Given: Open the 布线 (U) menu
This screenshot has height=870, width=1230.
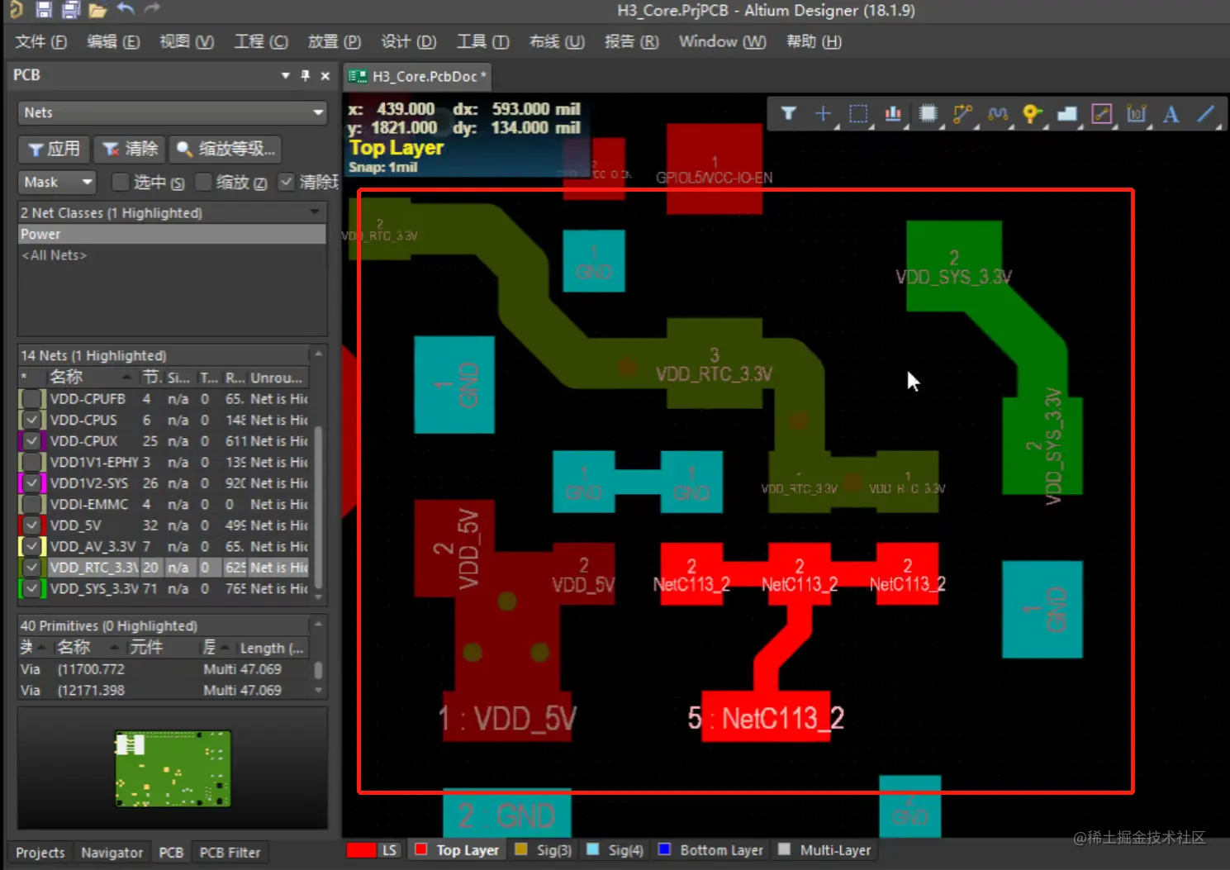Looking at the screenshot, I should (557, 41).
